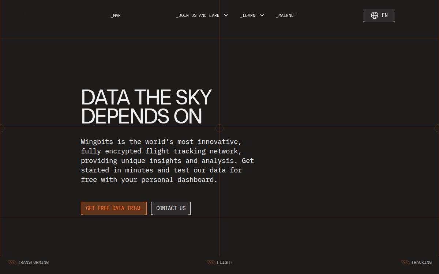Click the striped icon beside TRACKING
The height and width of the screenshot is (274, 439).
pyautogui.click(x=405, y=262)
